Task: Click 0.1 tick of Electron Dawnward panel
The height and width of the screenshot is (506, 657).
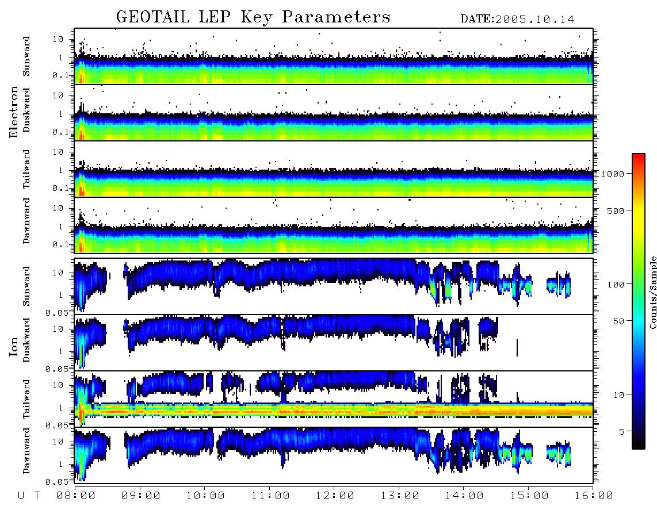Action: point(60,244)
